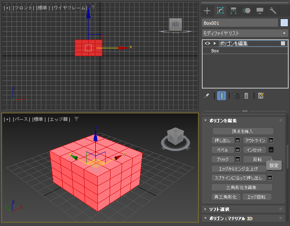Toggle eye icon of ポリゴンを編集 modifier
290x226 pixels.
(x=207, y=43)
